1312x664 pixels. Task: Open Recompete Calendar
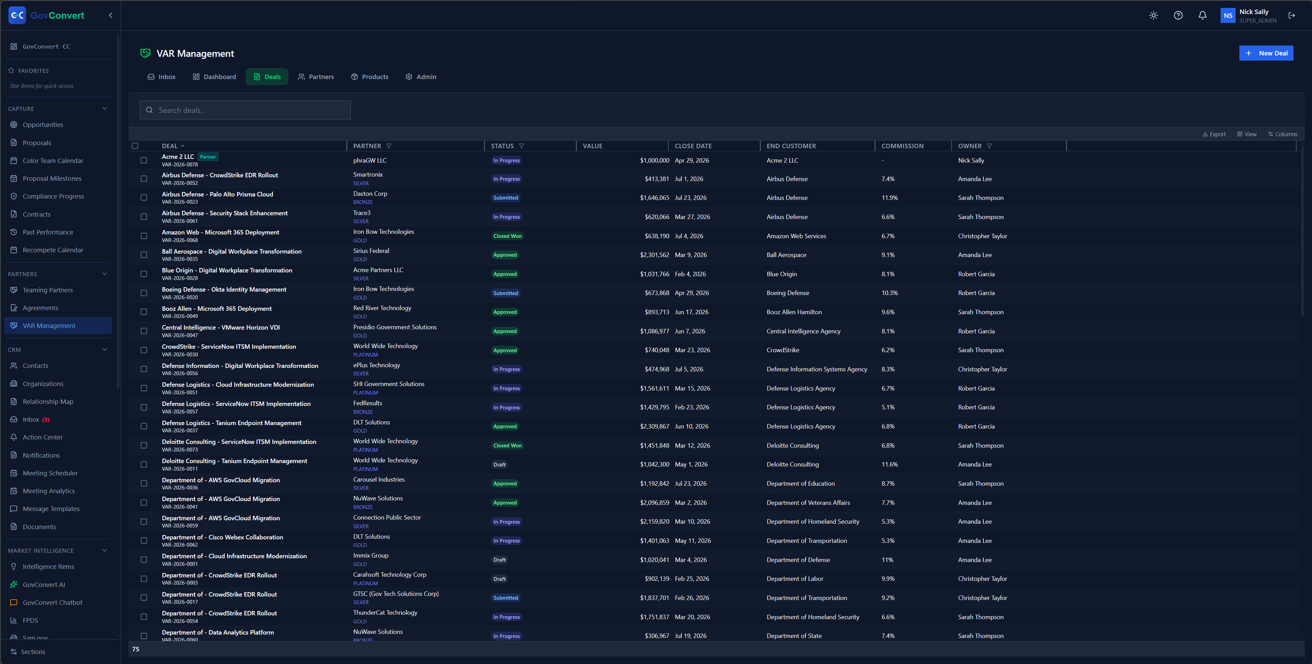tap(53, 250)
